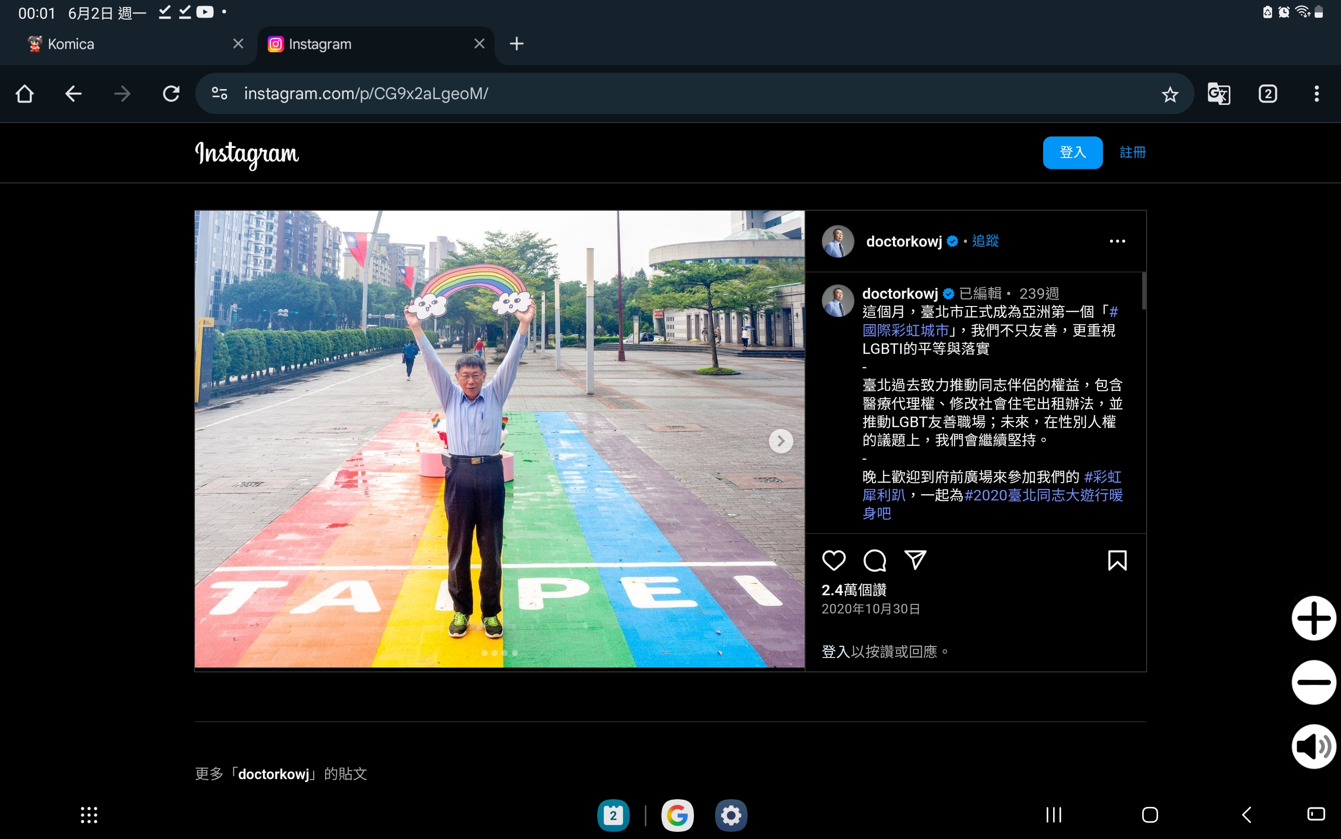Click the address bar URL

pyautogui.click(x=366, y=94)
